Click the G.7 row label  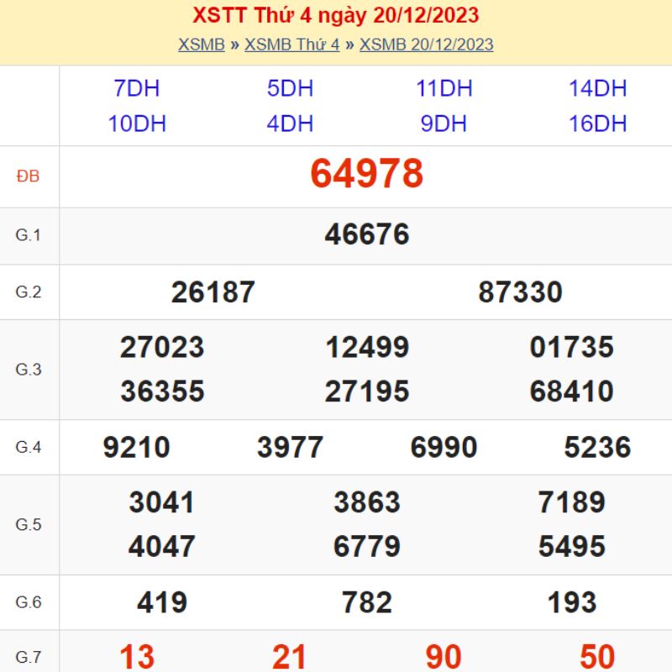29,658
